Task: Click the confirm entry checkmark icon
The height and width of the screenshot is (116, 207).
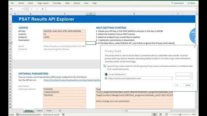Action: [37, 9]
